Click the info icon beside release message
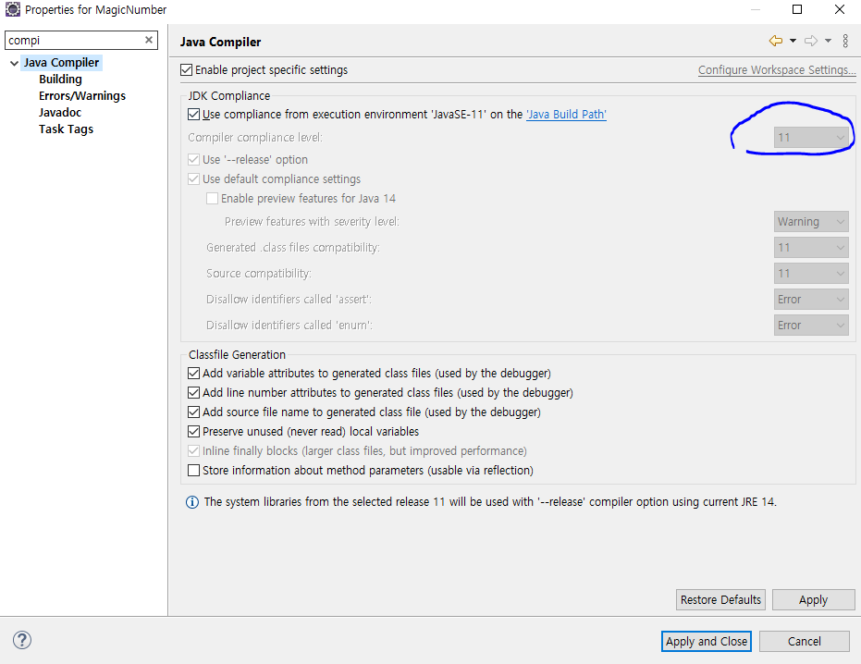This screenshot has height=664, width=861. click(192, 502)
